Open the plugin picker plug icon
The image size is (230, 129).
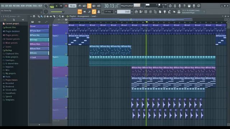pos(165,12)
